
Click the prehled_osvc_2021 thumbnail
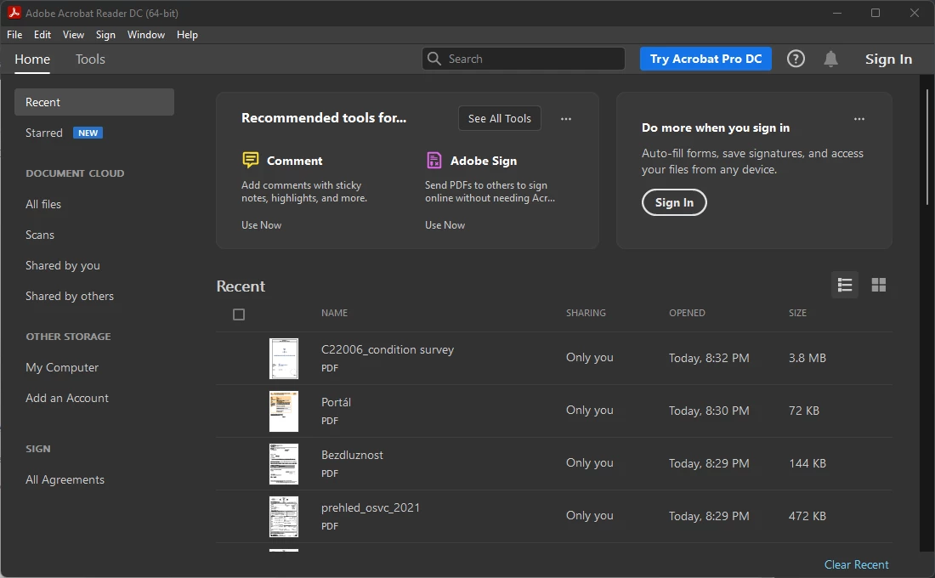click(x=284, y=517)
